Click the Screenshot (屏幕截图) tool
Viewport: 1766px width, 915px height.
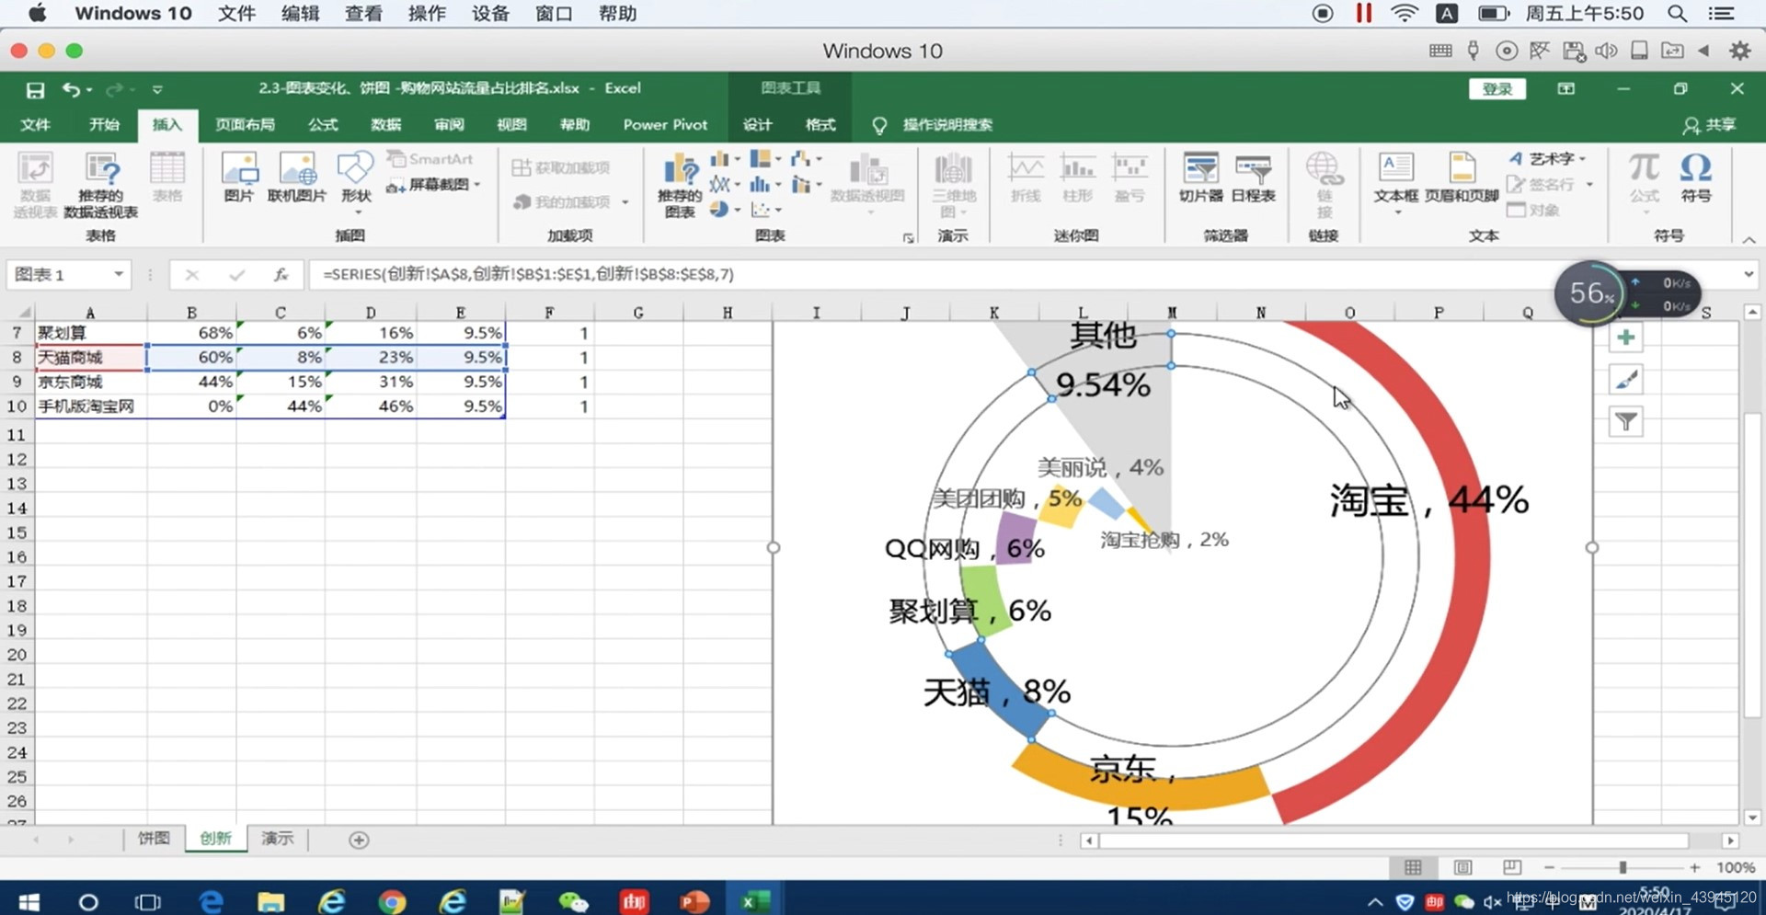[433, 185]
